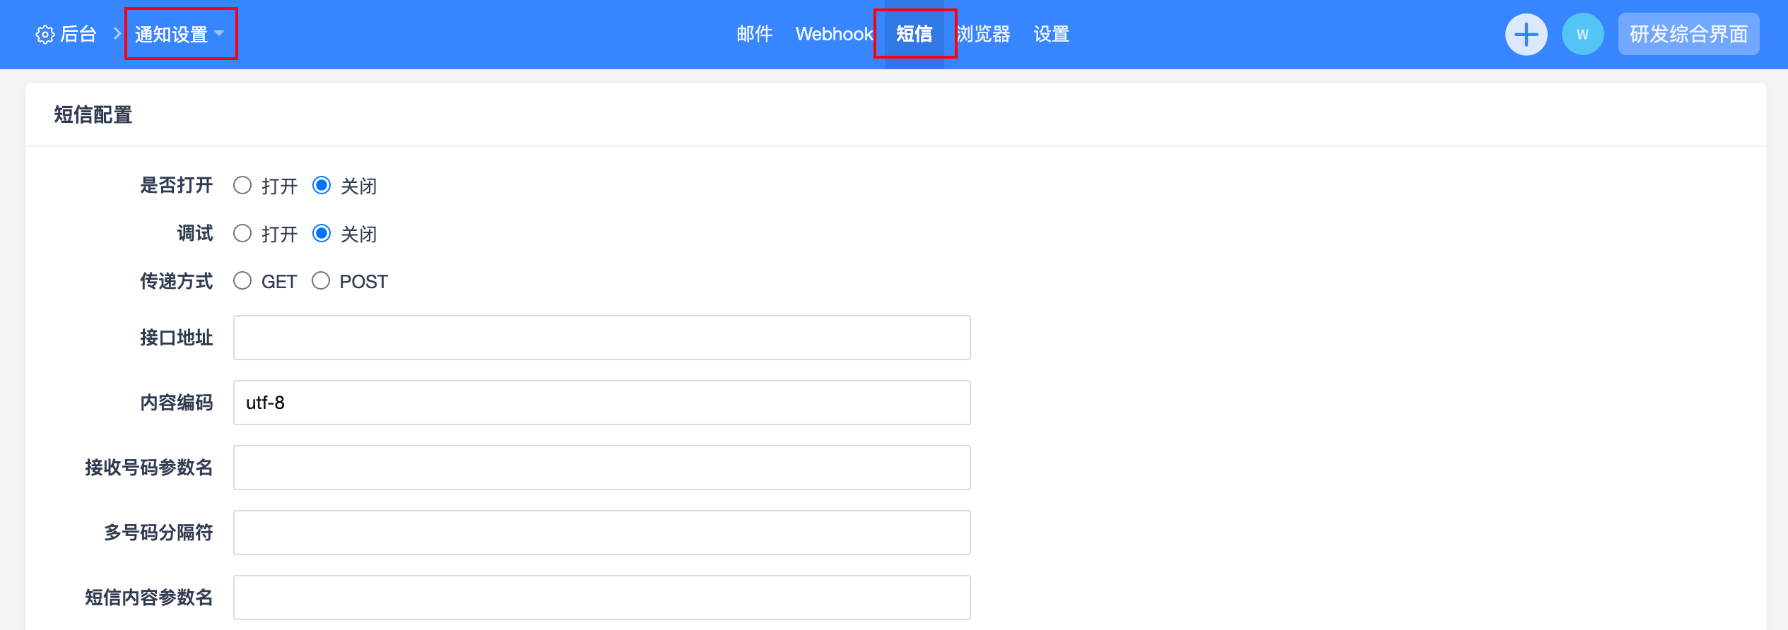Focus the 接收号码参数名 input field
Screen dimensions: 1788x630
[602, 468]
